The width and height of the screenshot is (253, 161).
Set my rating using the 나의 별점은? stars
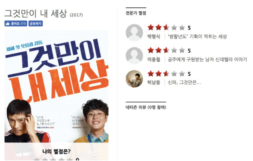click(x=53, y=159)
